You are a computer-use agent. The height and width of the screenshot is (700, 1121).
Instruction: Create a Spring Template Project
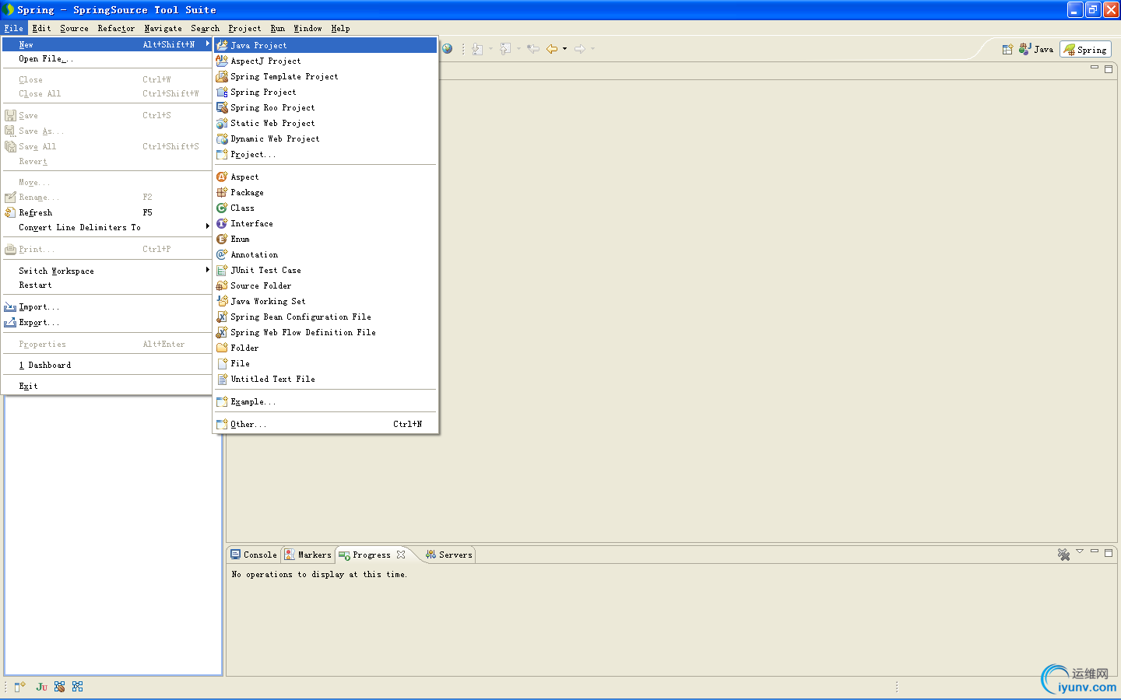point(325,76)
